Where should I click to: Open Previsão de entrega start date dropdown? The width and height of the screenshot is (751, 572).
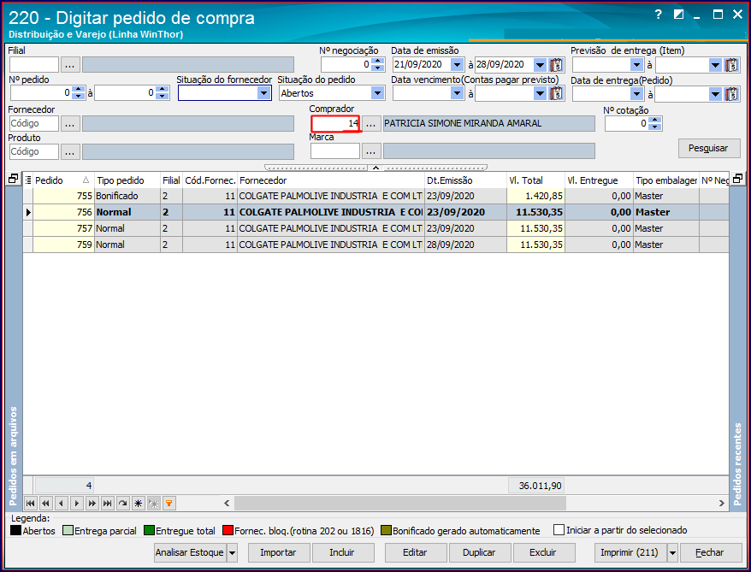tap(636, 65)
